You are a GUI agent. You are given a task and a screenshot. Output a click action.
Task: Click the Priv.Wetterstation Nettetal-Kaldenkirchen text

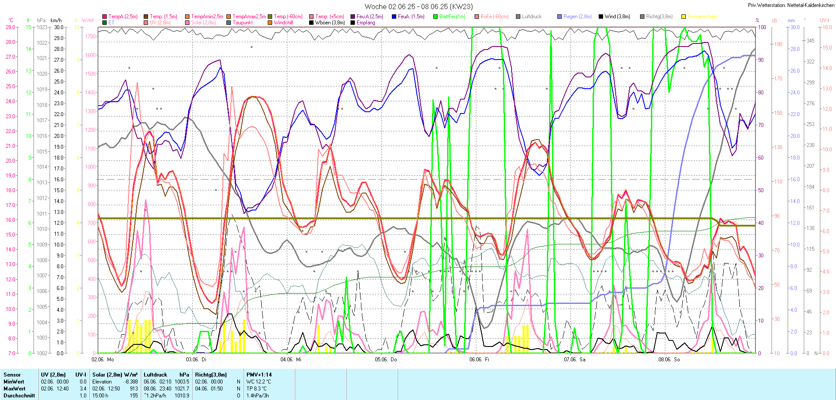(791, 5)
